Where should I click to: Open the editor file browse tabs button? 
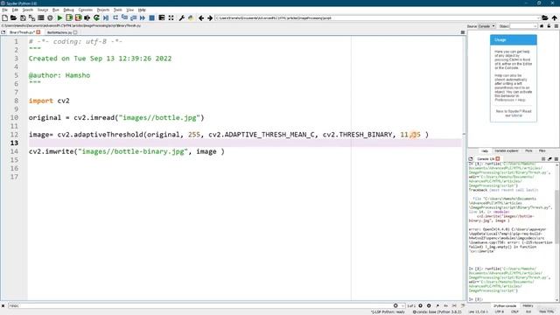[3, 32]
